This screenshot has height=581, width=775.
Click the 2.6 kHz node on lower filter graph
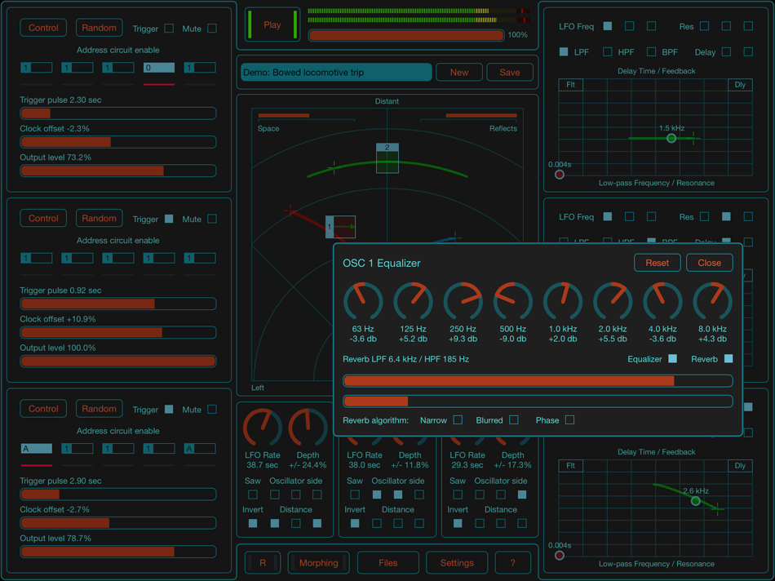(x=695, y=501)
